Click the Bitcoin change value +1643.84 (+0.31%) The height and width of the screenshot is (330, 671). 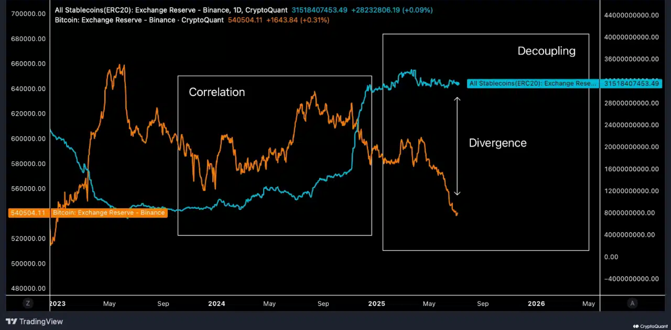[x=297, y=20]
